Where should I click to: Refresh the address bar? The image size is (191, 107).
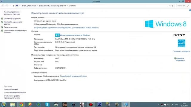pyautogui.click(x=173, y=6)
